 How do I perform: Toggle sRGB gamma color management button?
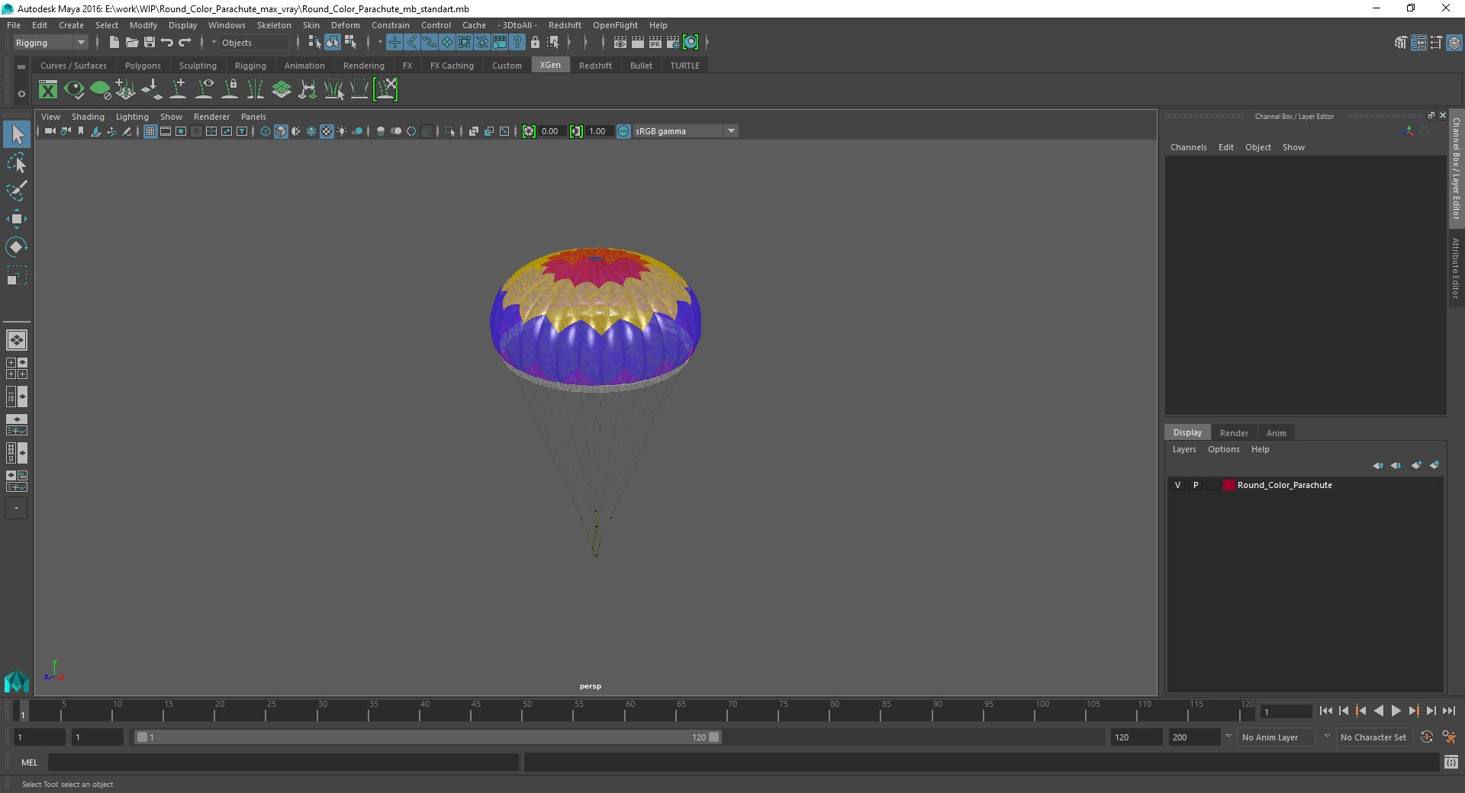(623, 131)
